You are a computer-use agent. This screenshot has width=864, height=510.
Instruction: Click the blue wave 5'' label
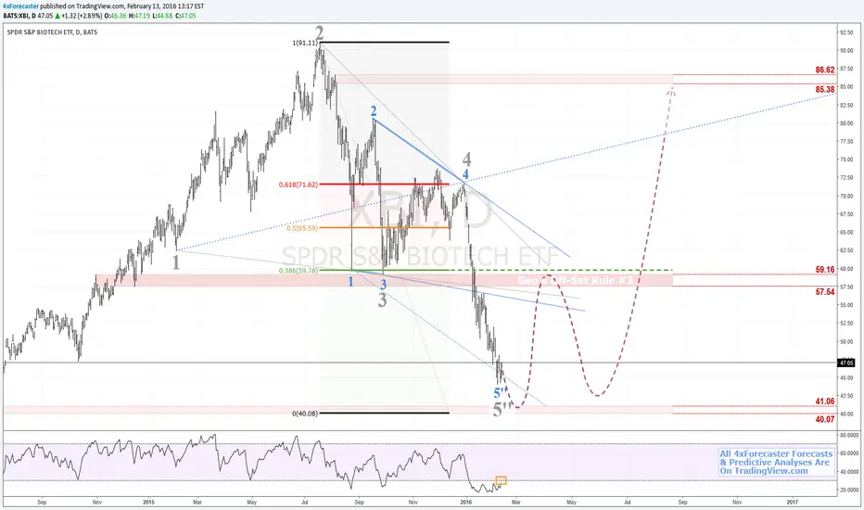[x=500, y=393]
